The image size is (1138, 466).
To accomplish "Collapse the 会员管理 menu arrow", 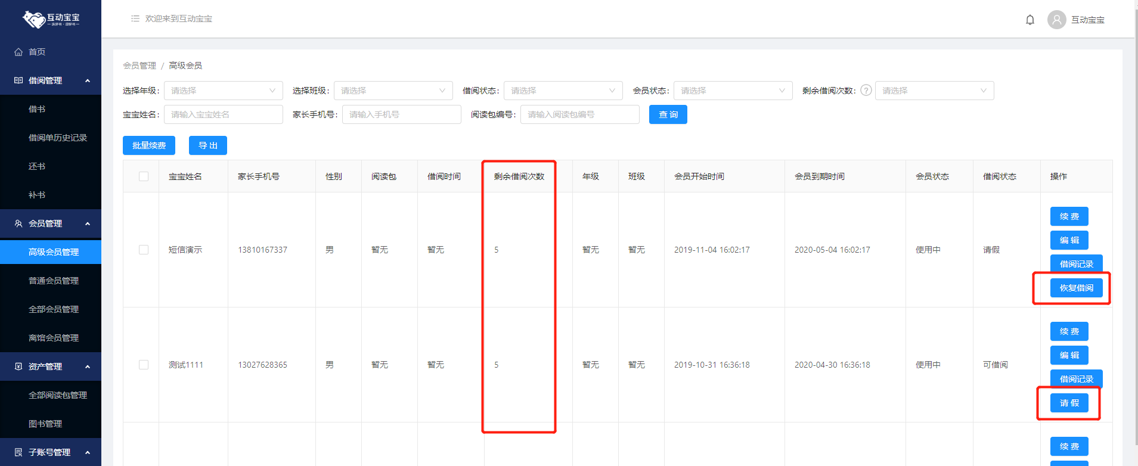I will (x=88, y=223).
